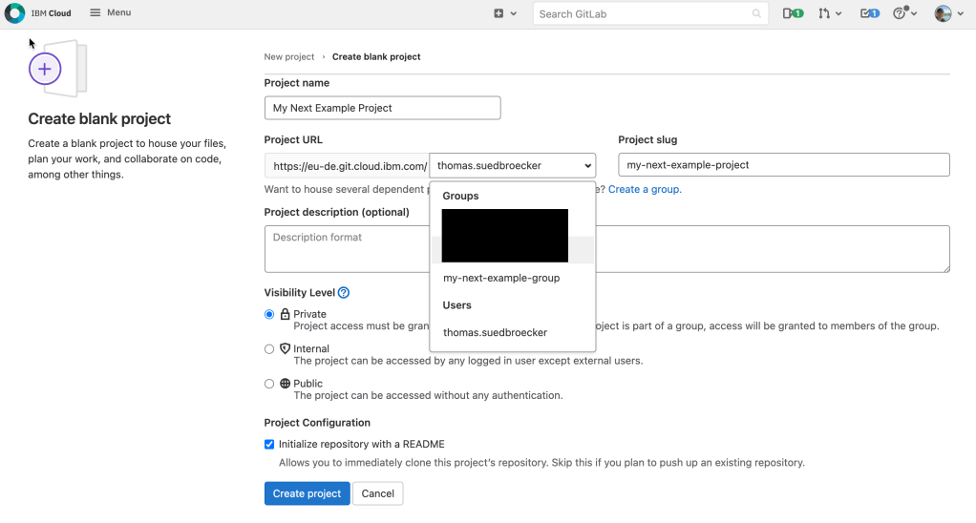
Task: Select Internal visibility radio button
Action: pos(269,349)
